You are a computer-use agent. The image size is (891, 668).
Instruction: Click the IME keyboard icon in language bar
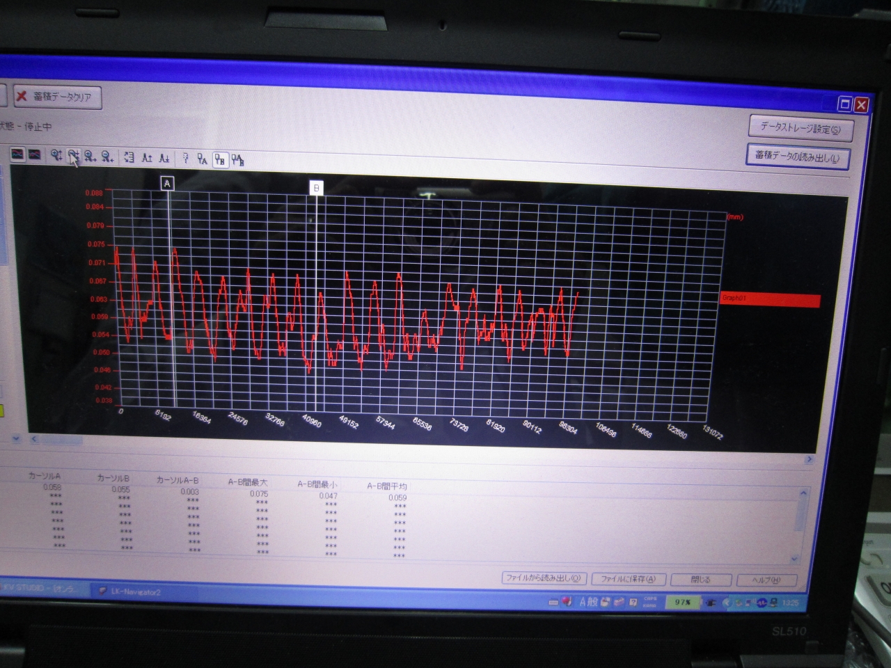point(553,602)
